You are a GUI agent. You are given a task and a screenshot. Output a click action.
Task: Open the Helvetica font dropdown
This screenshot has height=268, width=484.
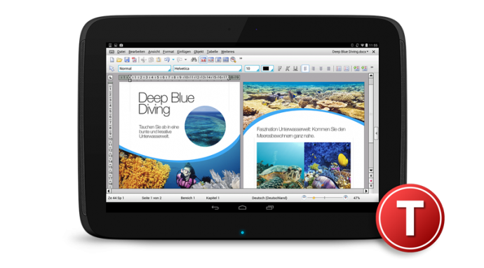click(207, 69)
